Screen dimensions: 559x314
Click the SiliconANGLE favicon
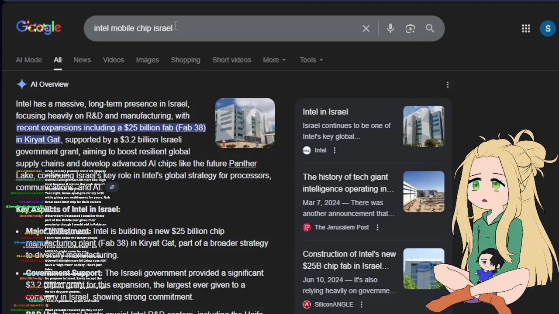(307, 304)
